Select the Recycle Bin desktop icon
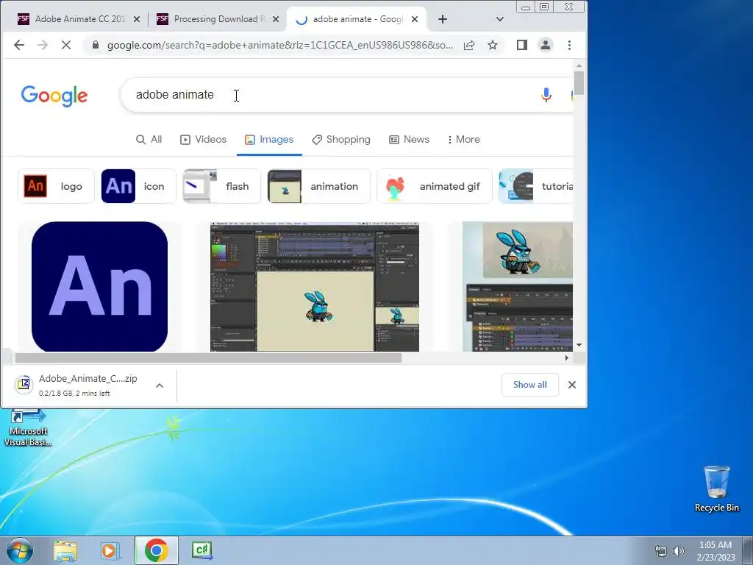 tap(716, 488)
